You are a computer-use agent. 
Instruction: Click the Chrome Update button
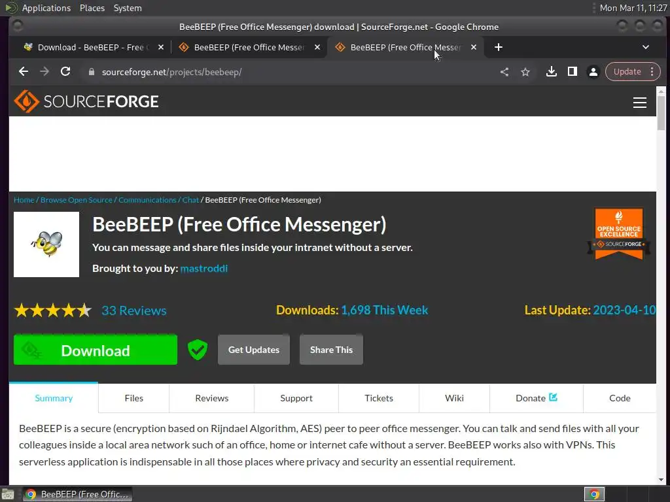(x=627, y=72)
